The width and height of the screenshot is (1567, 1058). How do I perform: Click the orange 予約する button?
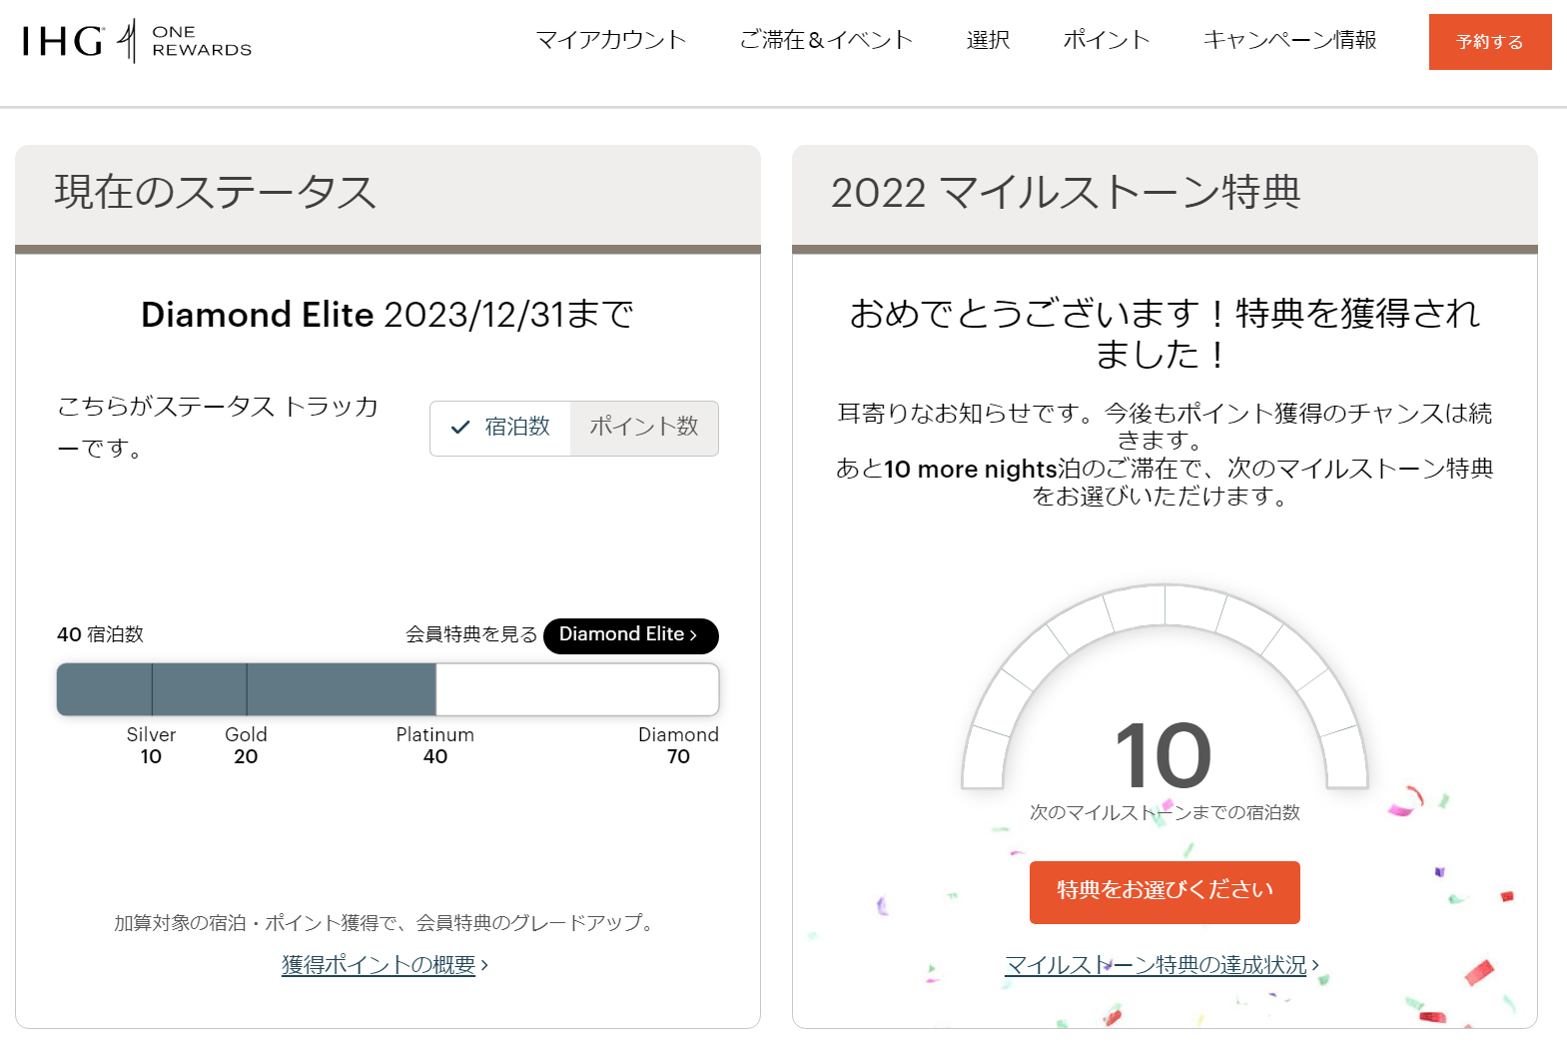pyautogui.click(x=1489, y=42)
